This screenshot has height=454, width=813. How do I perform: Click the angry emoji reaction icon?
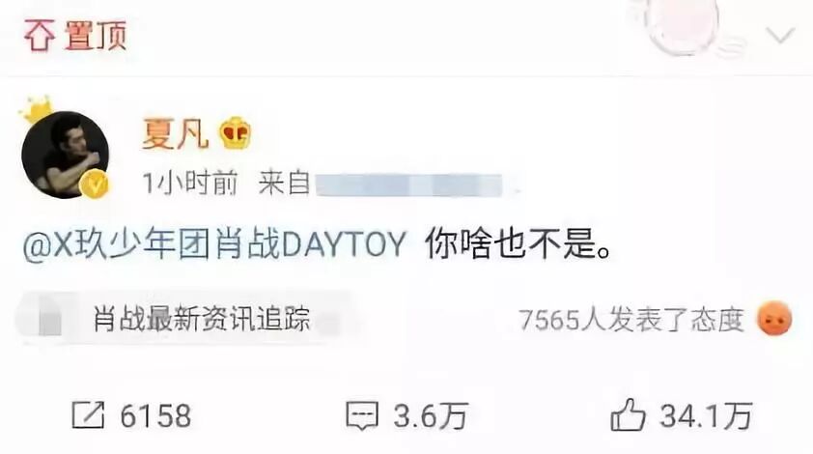[774, 318]
